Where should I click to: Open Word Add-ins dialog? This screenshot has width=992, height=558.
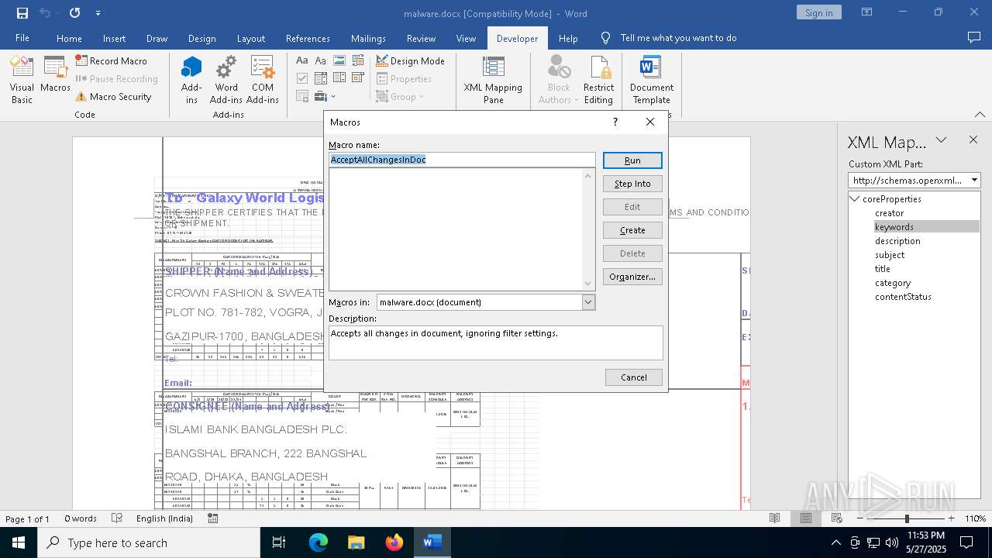point(226,80)
